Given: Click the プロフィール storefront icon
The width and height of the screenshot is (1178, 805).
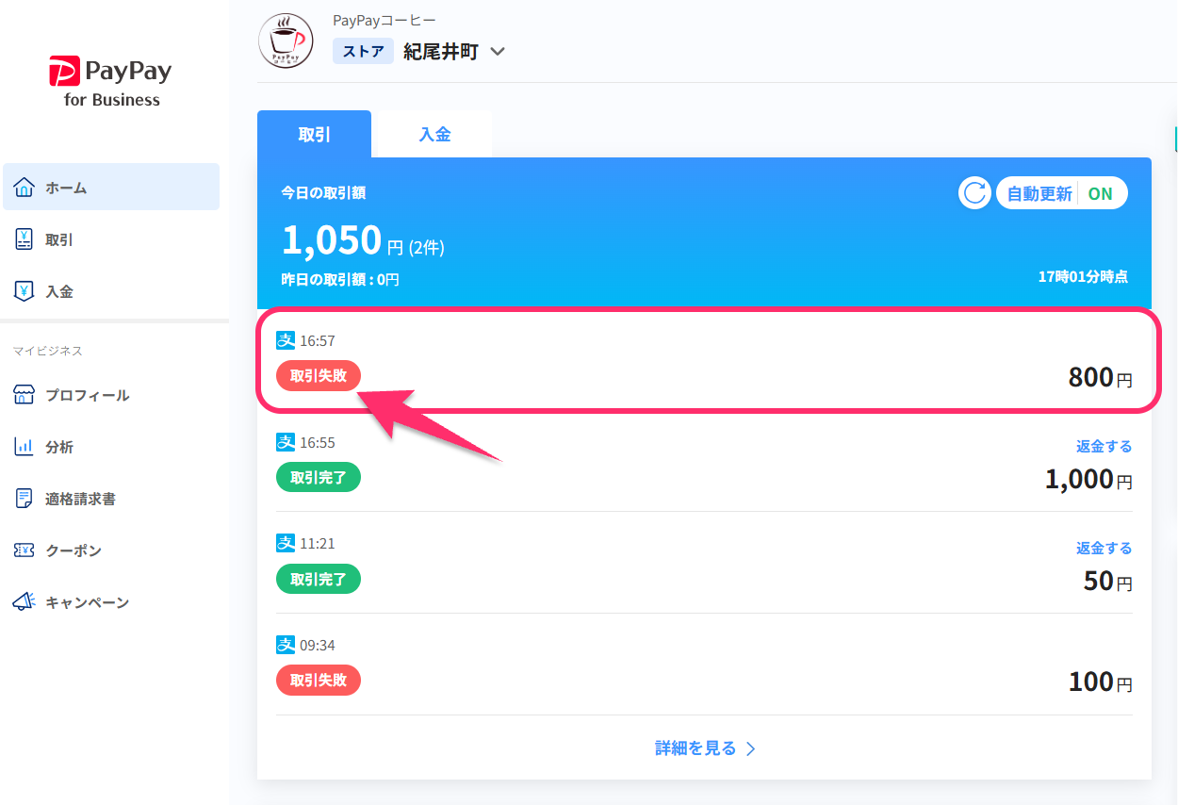Looking at the screenshot, I should (x=25, y=395).
